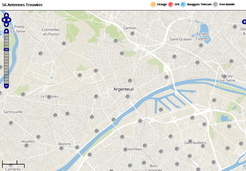This screenshot has height=171, width=246.
Task: Click the zoom slider handle
Action: point(6,50)
